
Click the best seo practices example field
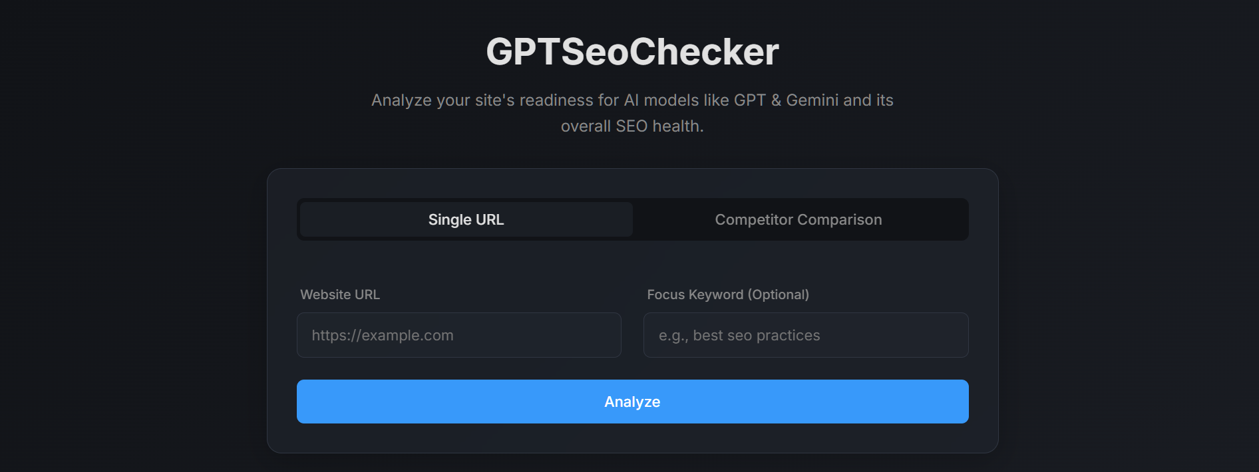pos(805,335)
